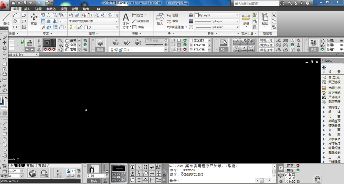Switch to the 布局1 layout tab
Image resolution: width=344 pixels, height=184 pixels.
point(30,166)
